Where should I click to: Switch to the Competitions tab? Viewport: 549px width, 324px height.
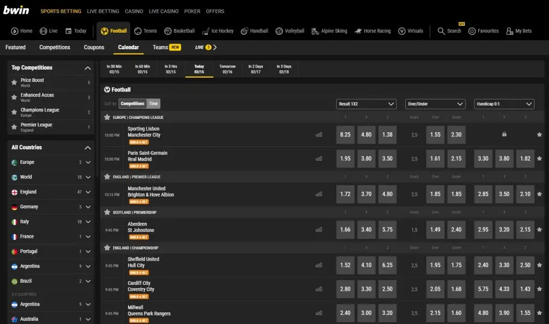pos(55,47)
